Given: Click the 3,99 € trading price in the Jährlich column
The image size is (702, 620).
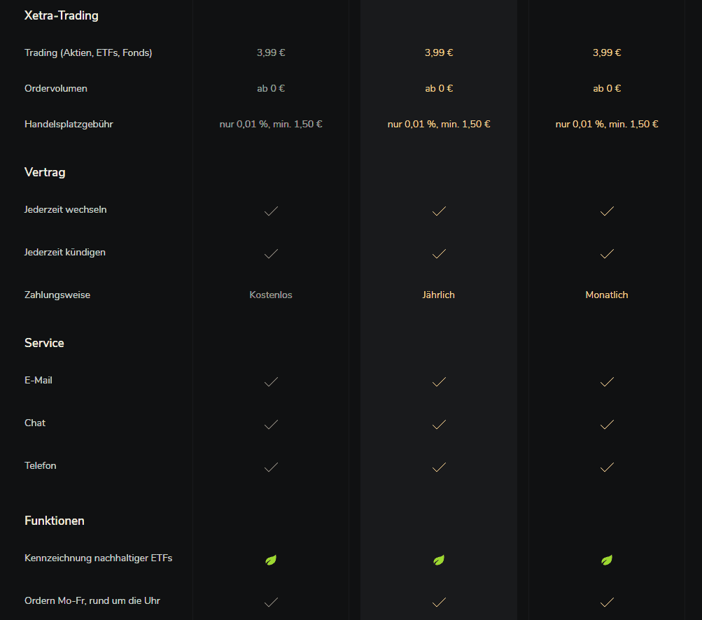Looking at the screenshot, I should click(x=439, y=52).
